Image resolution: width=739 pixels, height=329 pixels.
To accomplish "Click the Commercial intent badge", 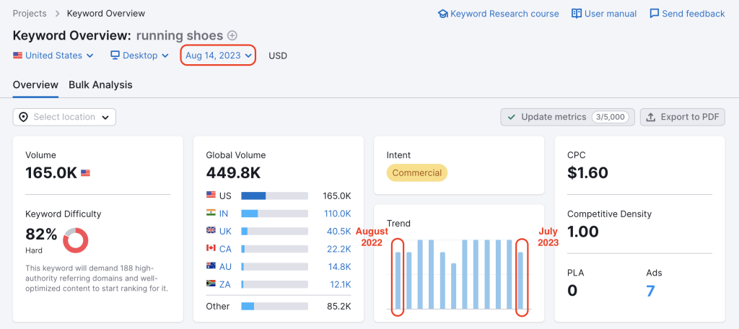I will [416, 173].
